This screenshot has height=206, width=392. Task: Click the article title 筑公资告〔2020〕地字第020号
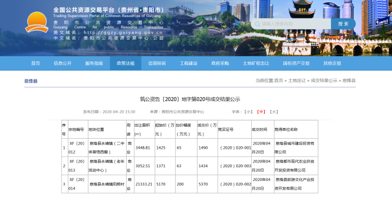(x=190, y=99)
